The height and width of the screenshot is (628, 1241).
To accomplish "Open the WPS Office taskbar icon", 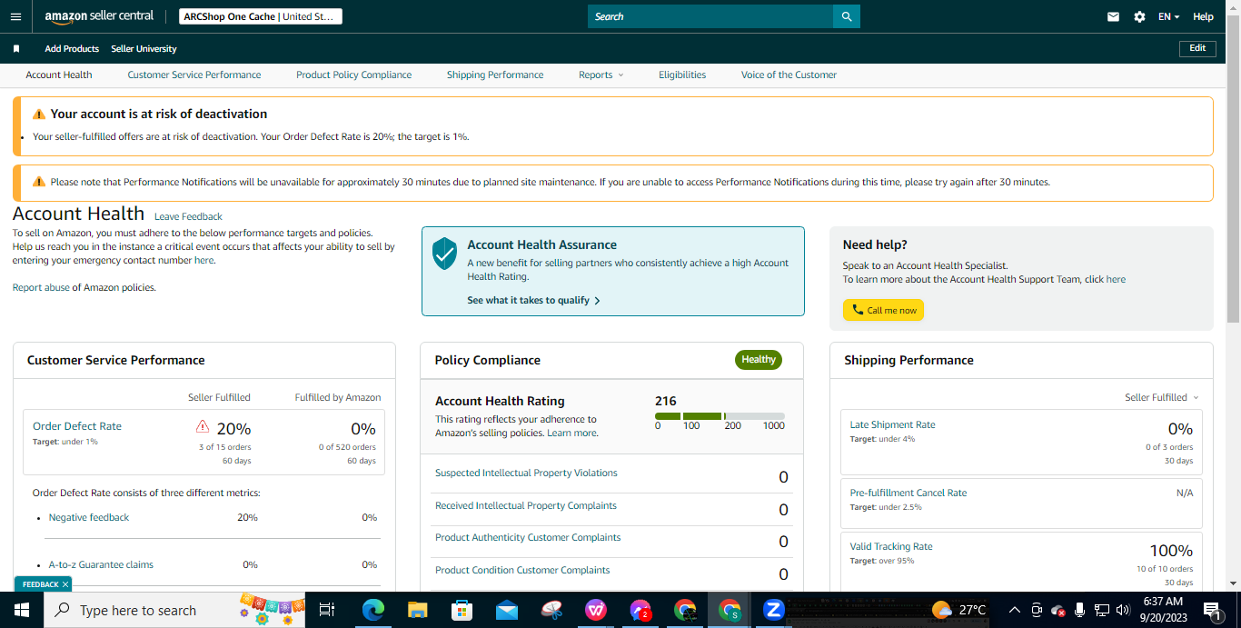I will coord(596,610).
